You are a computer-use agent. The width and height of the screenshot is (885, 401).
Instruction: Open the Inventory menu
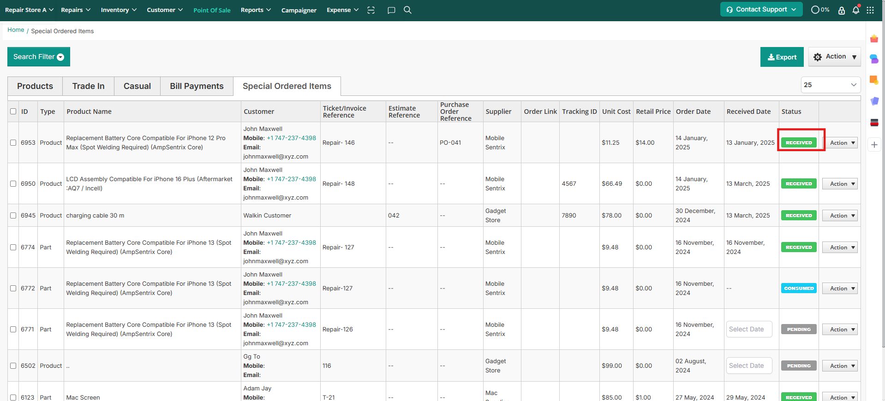[x=119, y=10]
